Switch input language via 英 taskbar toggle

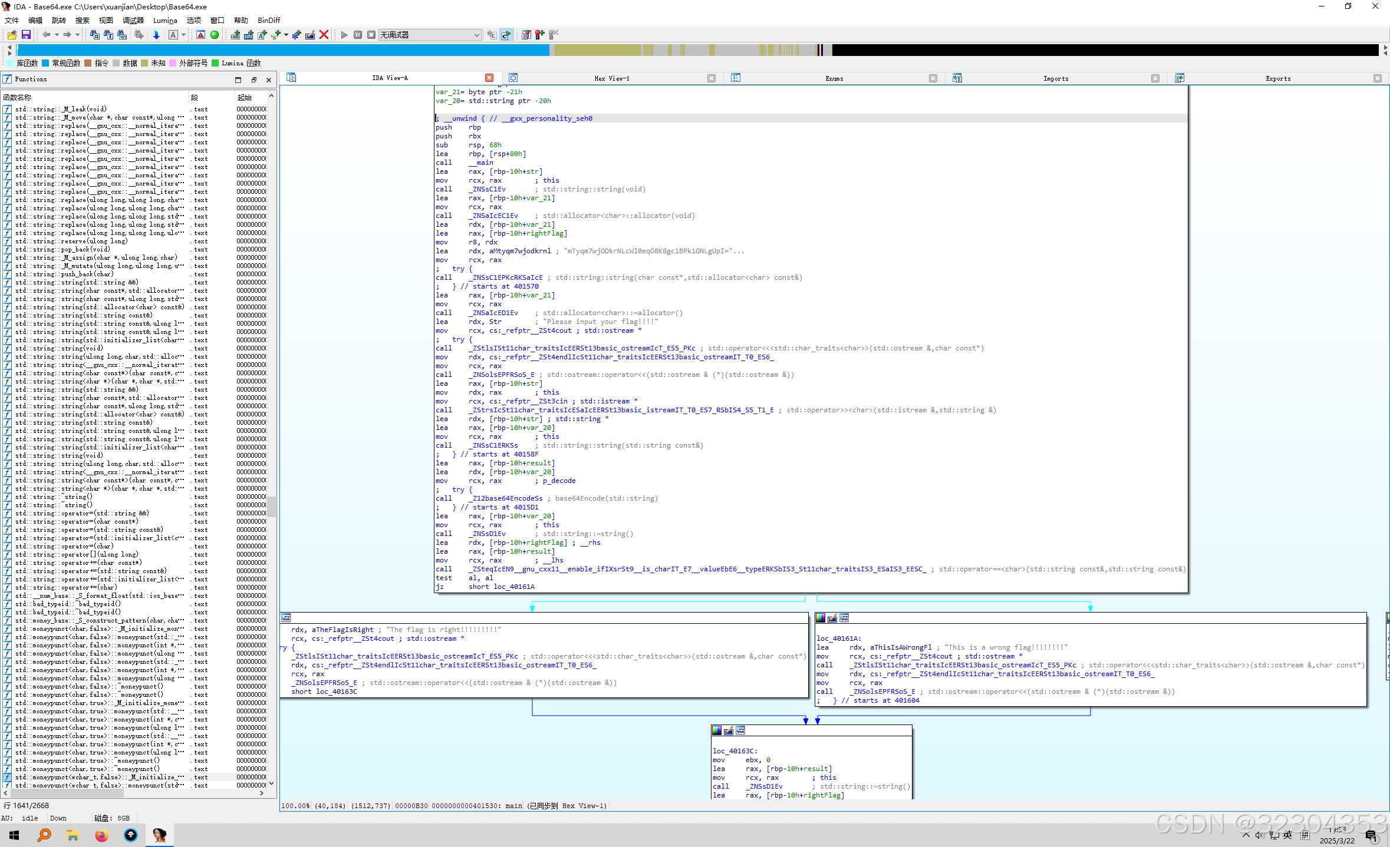point(1288,835)
